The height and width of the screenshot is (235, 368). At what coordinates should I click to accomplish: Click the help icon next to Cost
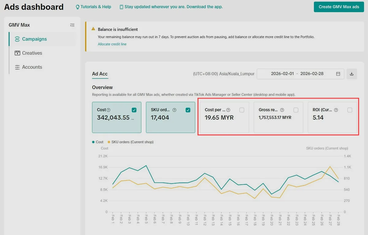[x=109, y=110]
